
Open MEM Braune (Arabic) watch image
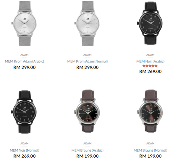(87, 111)
